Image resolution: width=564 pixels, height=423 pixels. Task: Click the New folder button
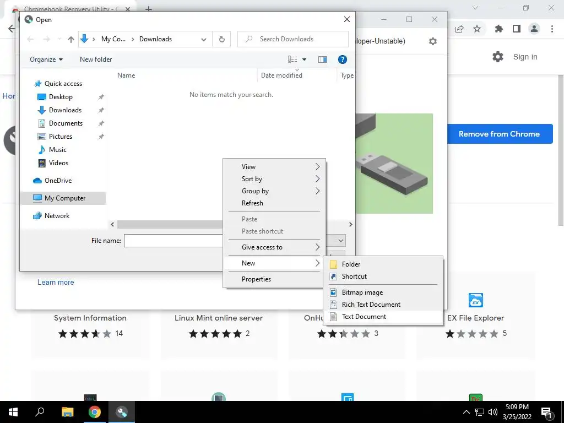[96, 59]
